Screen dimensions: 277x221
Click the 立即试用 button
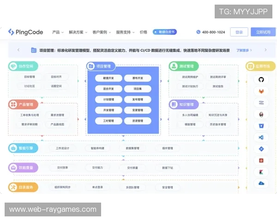[x=263, y=32]
